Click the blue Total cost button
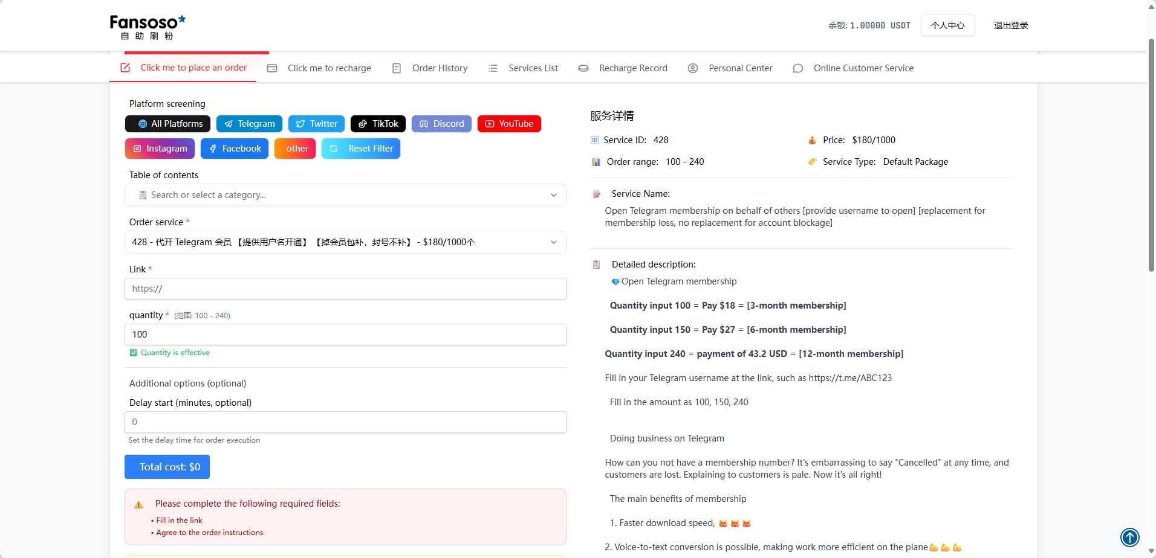 coord(167,467)
